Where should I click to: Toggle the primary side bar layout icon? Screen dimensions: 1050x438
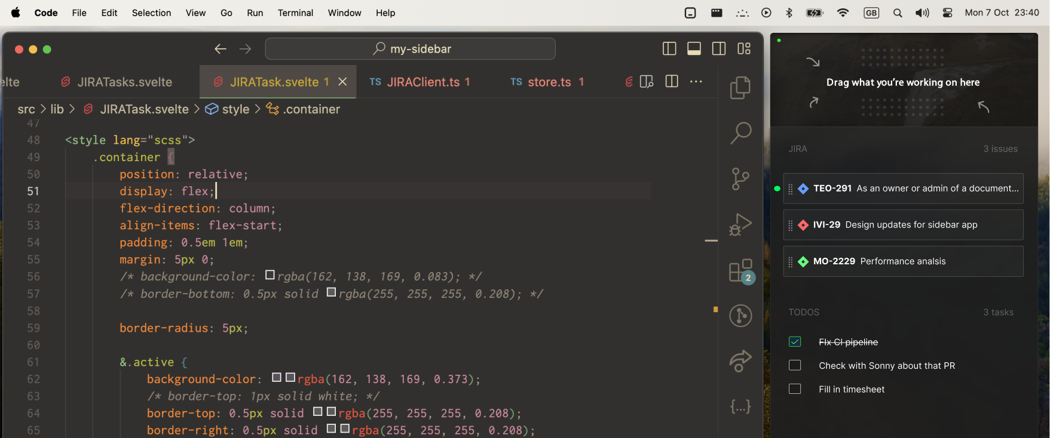[669, 49]
